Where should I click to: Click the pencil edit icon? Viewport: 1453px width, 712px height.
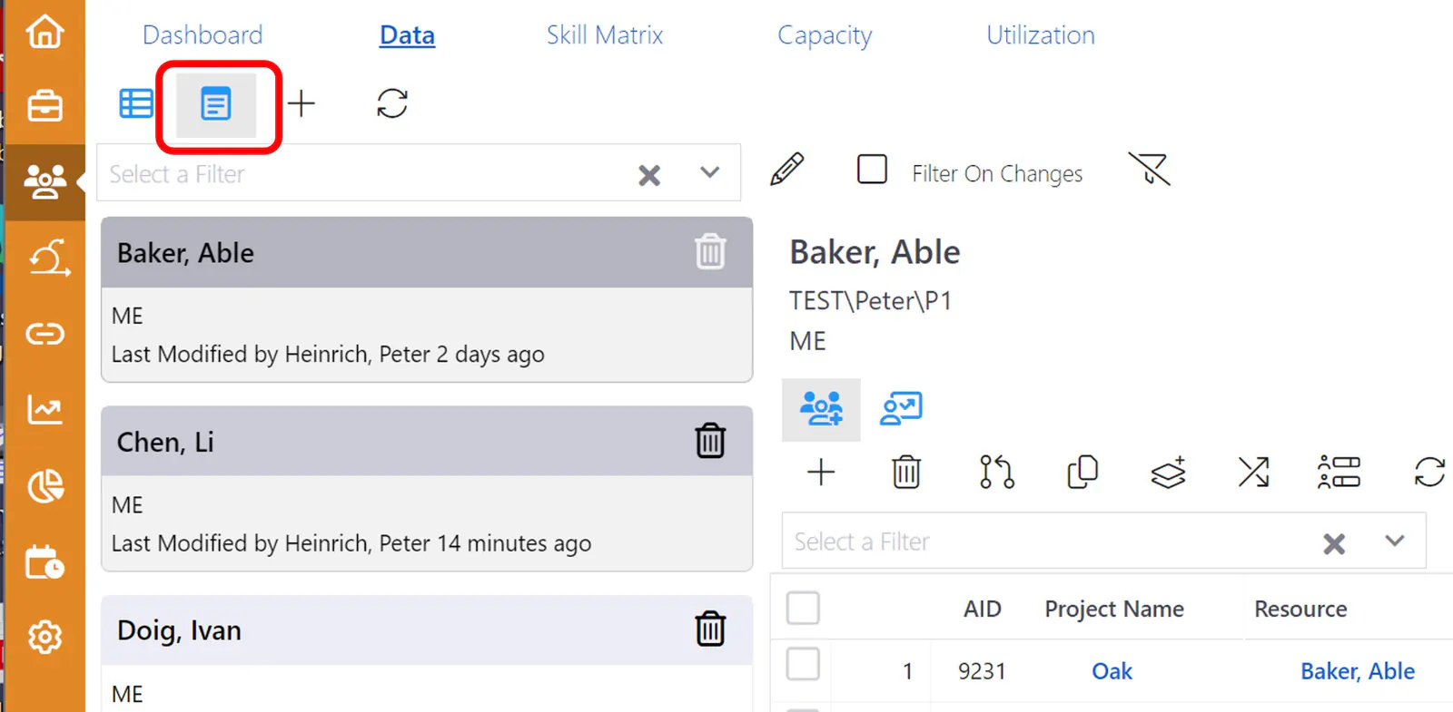786,170
